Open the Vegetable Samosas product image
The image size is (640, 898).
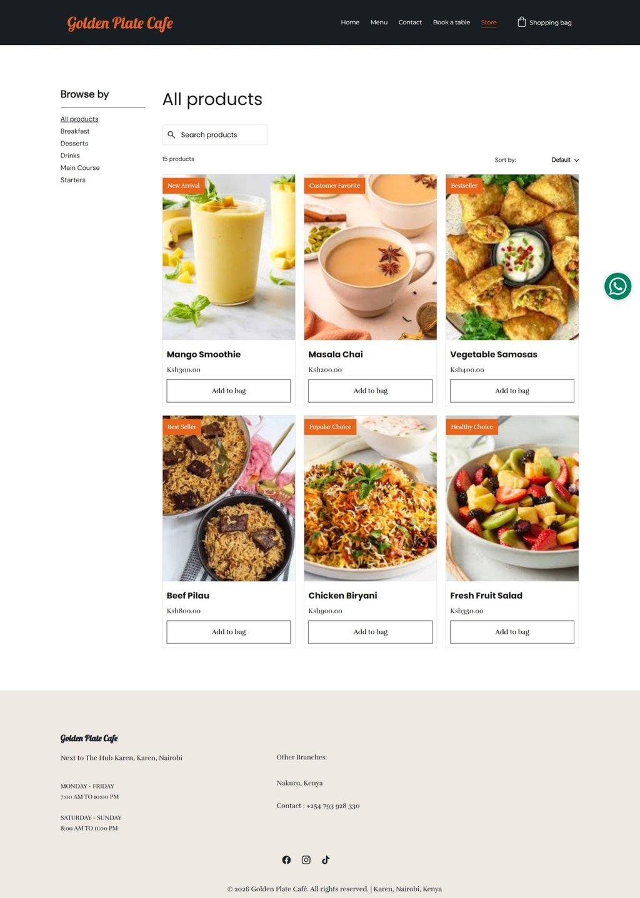point(512,257)
